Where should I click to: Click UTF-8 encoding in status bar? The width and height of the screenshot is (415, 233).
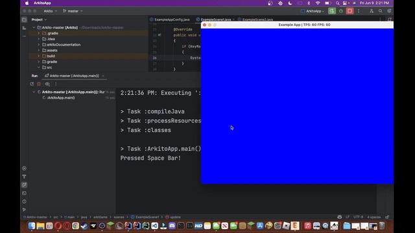click(358, 217)
